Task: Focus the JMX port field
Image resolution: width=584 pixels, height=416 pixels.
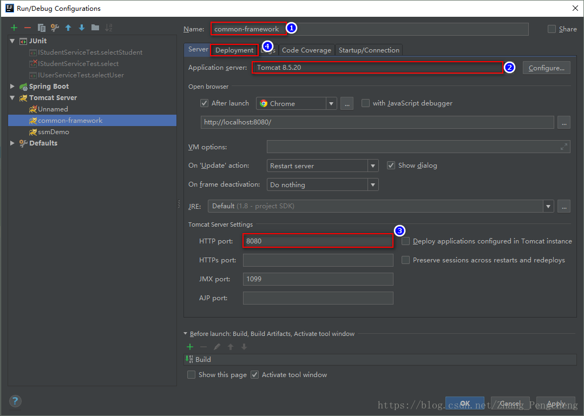Action: [x=318, y=279]
